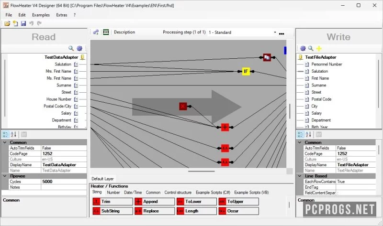Click the Write field list scrollbar
The width and height of the screenshot is (383, 226).
tap(378, 84)
